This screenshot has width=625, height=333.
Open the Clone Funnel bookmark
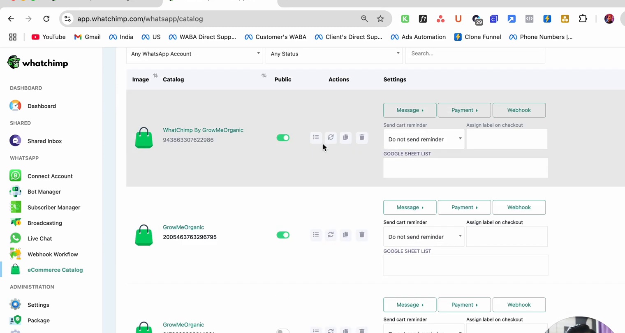pos(477,37)
